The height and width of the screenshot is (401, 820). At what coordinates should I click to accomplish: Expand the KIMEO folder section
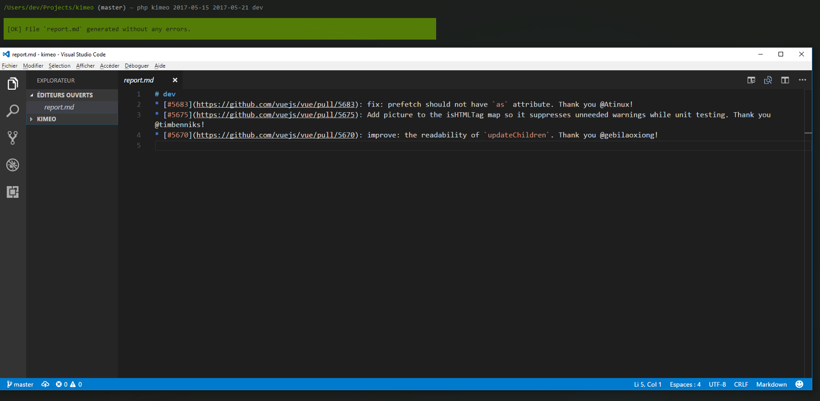click(72, 119)
